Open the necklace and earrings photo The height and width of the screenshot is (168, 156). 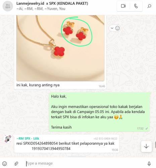pos(60,48)
